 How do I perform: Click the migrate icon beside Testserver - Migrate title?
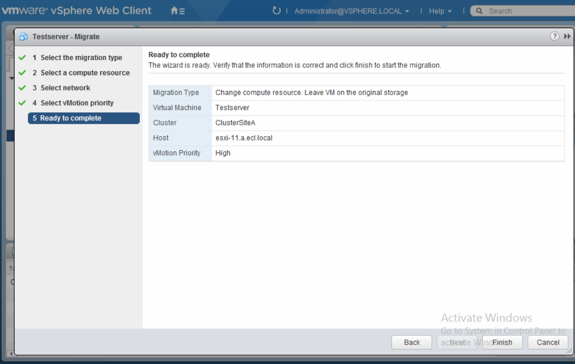pos(24,37)
